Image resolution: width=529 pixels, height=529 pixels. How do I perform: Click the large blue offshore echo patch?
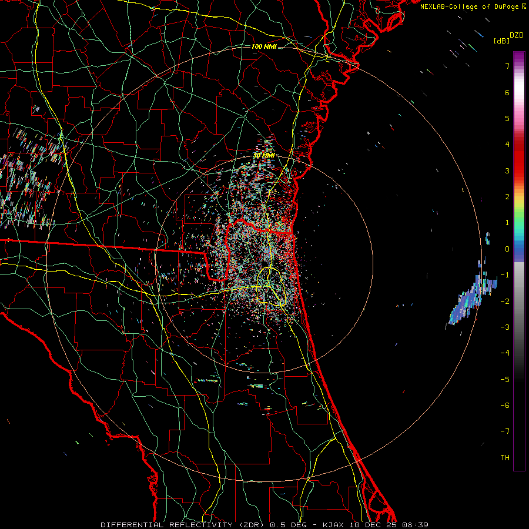pos(473,299)
